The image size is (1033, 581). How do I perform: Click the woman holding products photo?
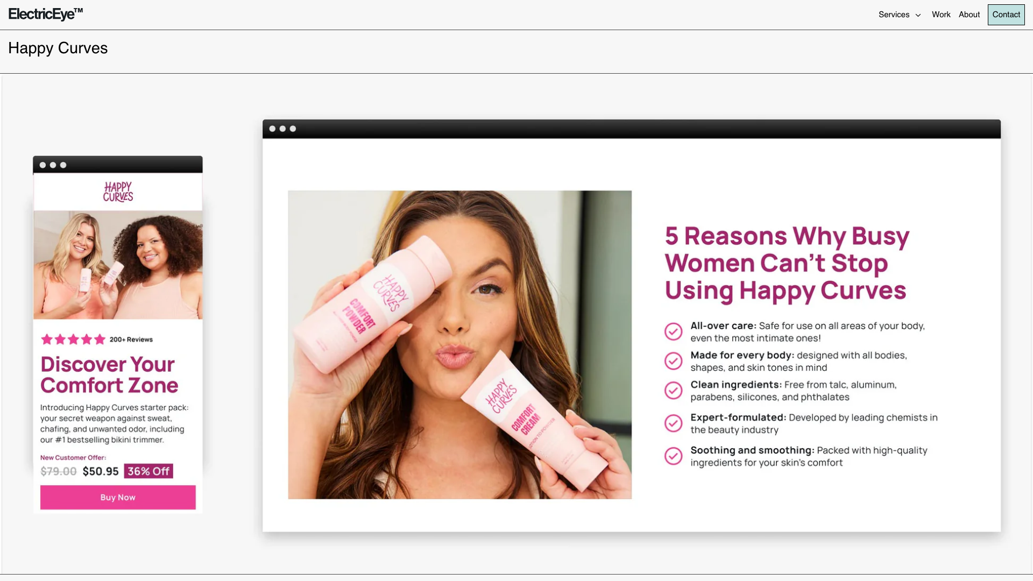point(460,345)
